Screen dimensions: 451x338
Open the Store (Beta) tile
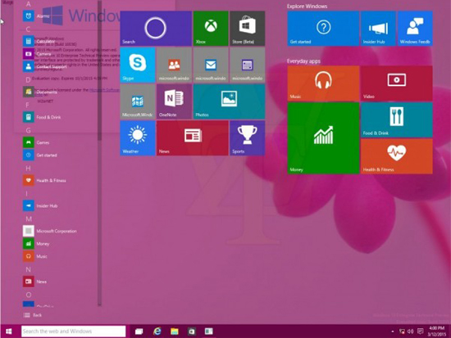[248, 29]
